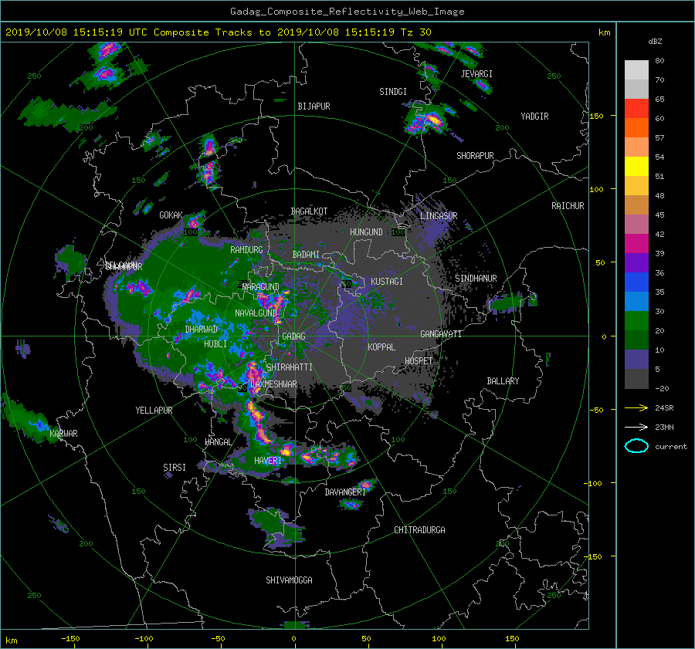Click the Gadag_Composite_Reflectivity_Web_Image title
695x649 pixels.
[x=347, y=12]
